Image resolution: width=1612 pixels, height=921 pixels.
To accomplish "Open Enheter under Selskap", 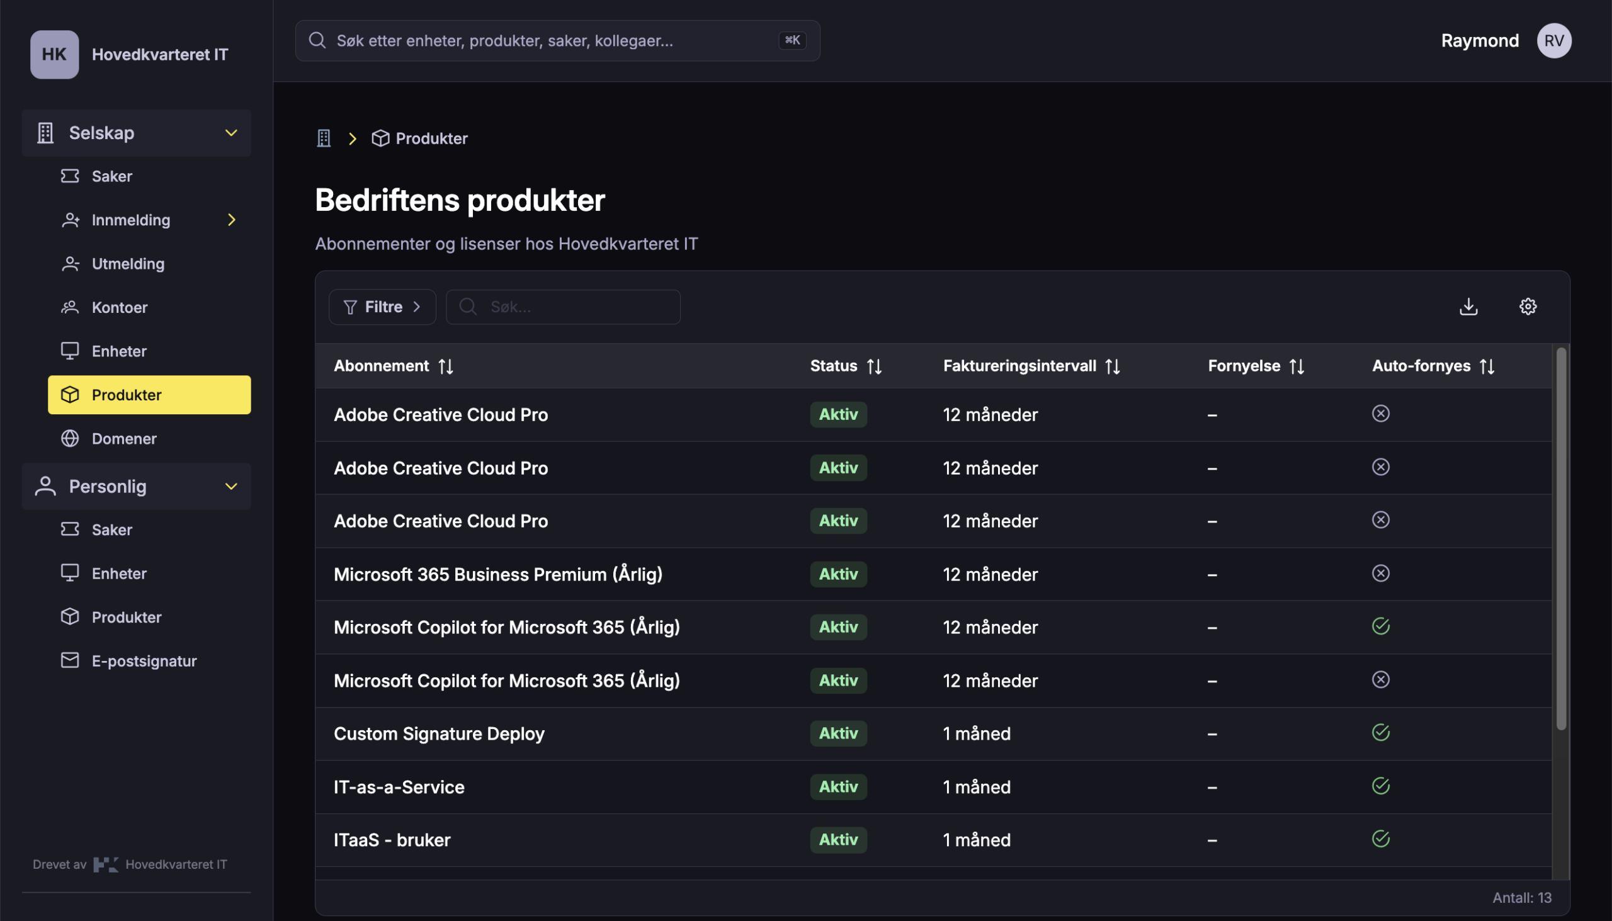I will [x=149, y=351].
